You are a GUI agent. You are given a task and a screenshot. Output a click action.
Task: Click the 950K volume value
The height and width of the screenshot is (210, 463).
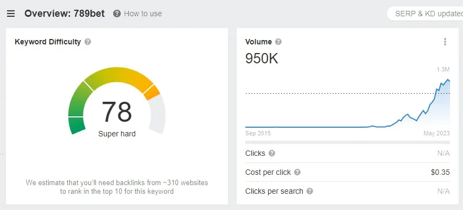click(262, 58)
